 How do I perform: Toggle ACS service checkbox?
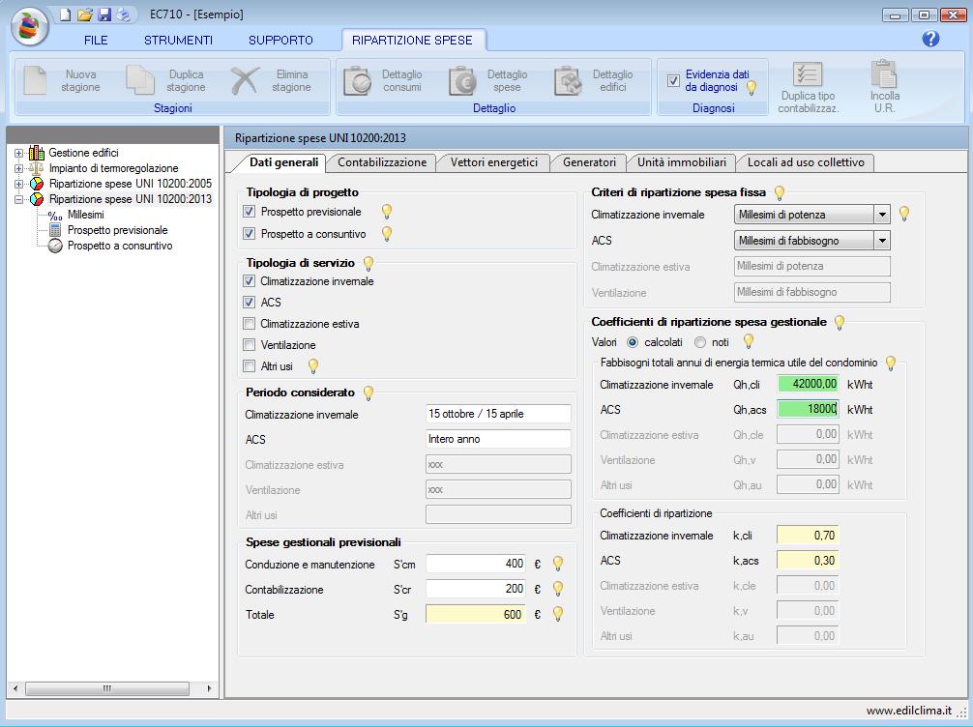249,302
